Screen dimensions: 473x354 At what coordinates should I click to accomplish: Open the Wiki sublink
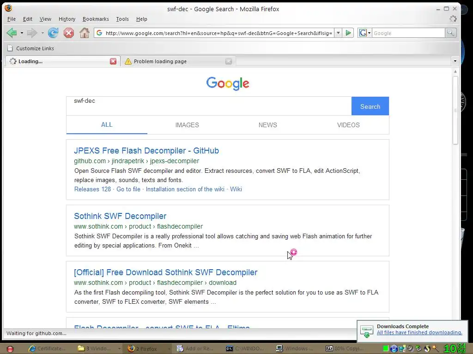pos(236,189)
